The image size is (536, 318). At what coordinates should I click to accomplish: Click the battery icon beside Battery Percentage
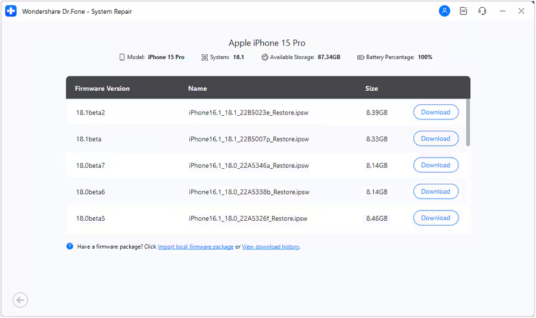[360, 57]
